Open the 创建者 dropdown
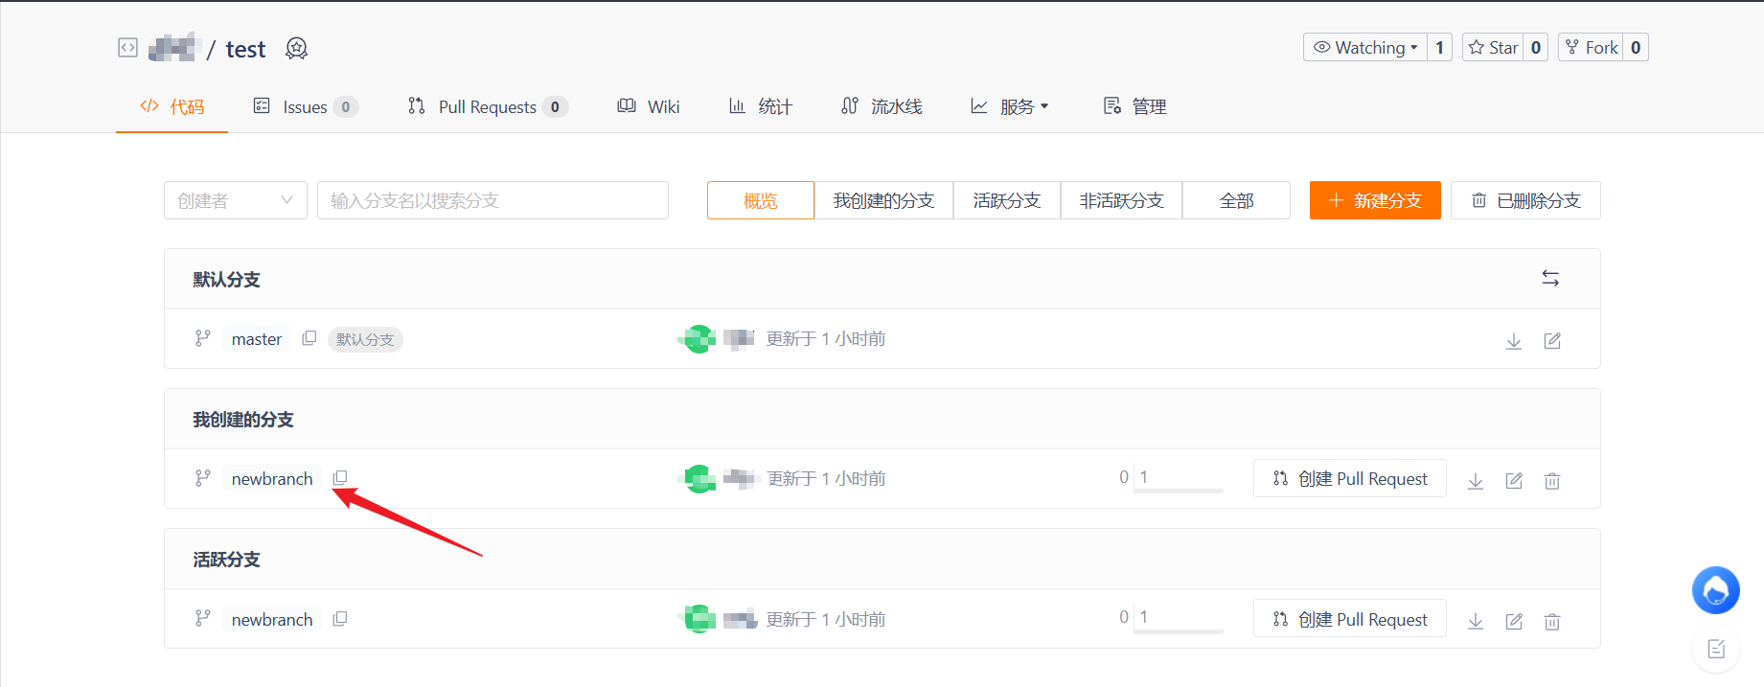The width and height of the screenshot is (1764, 687). click(235, 201)
